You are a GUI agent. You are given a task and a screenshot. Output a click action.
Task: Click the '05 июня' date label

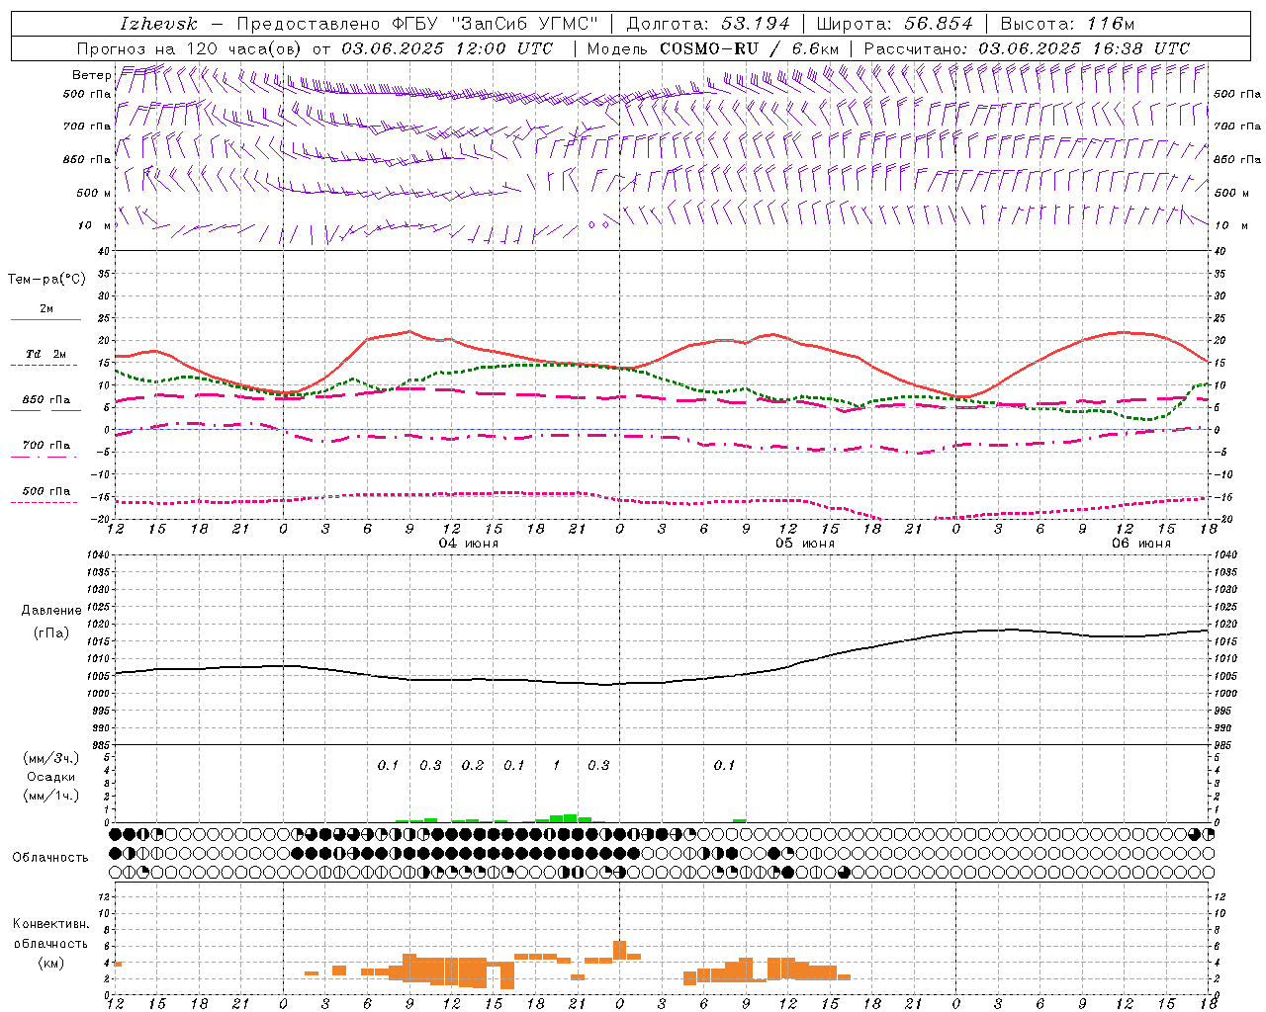tap(804, 544)
